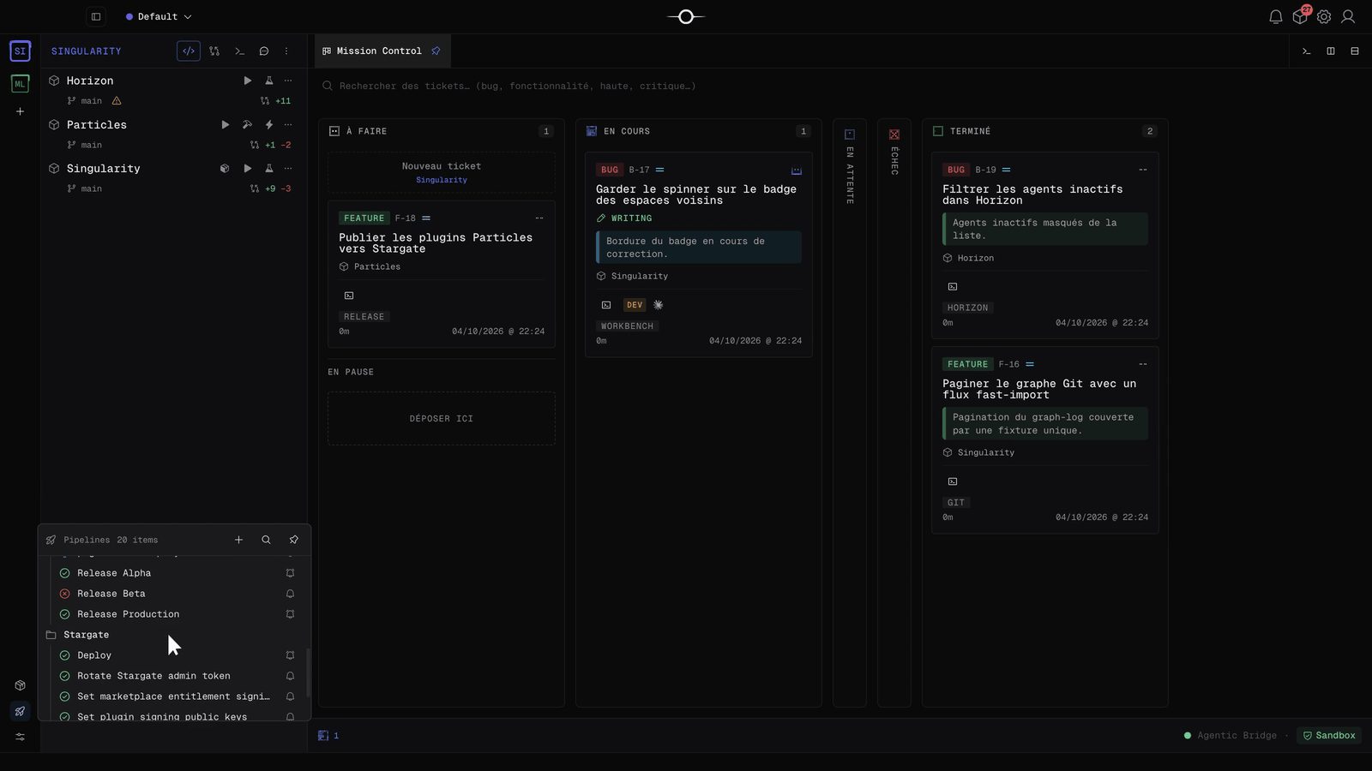Click Nouveau ticket button

[442, 172]
